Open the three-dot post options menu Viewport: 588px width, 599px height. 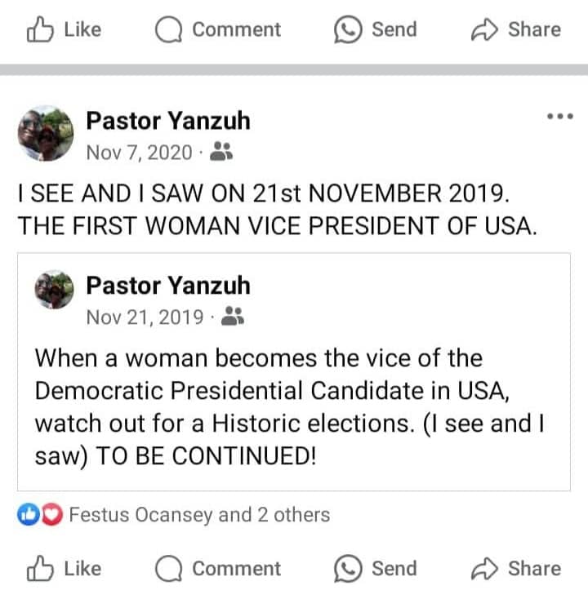pos(560,116)
